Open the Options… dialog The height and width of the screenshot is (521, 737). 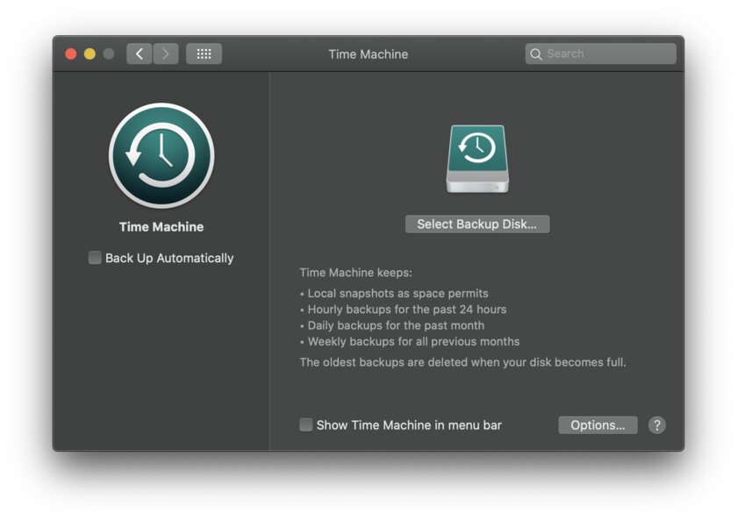pos(597,425)
